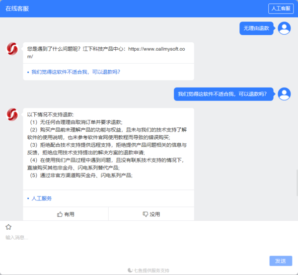Click the 无理由退款 message bubble

coord(256,28)
